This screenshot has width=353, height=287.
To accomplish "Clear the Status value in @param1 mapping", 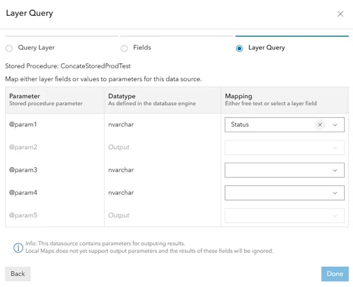I will (x=320, y=125).
